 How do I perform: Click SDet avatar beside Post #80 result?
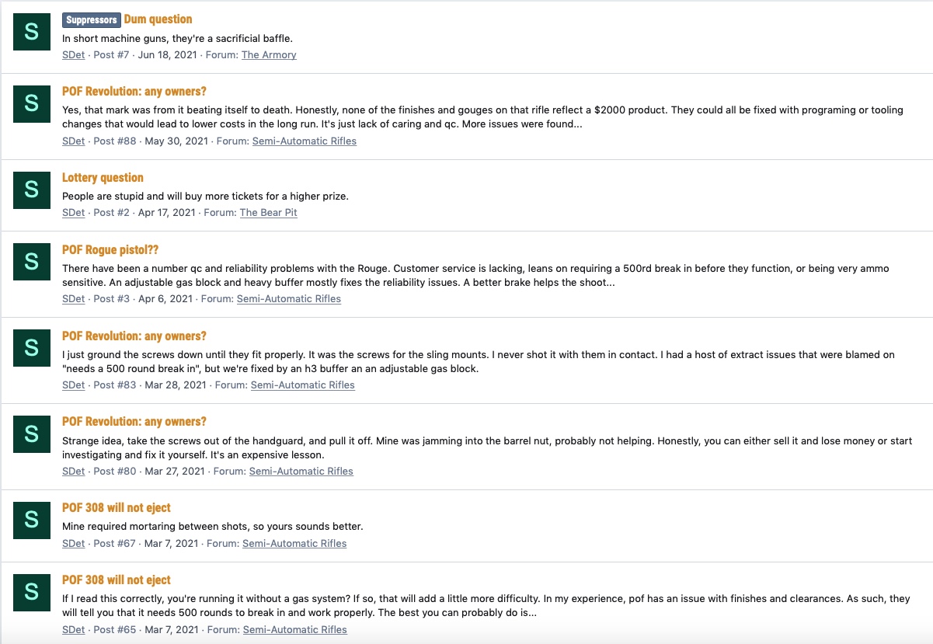pyautogui.click(x=32, y=433)
